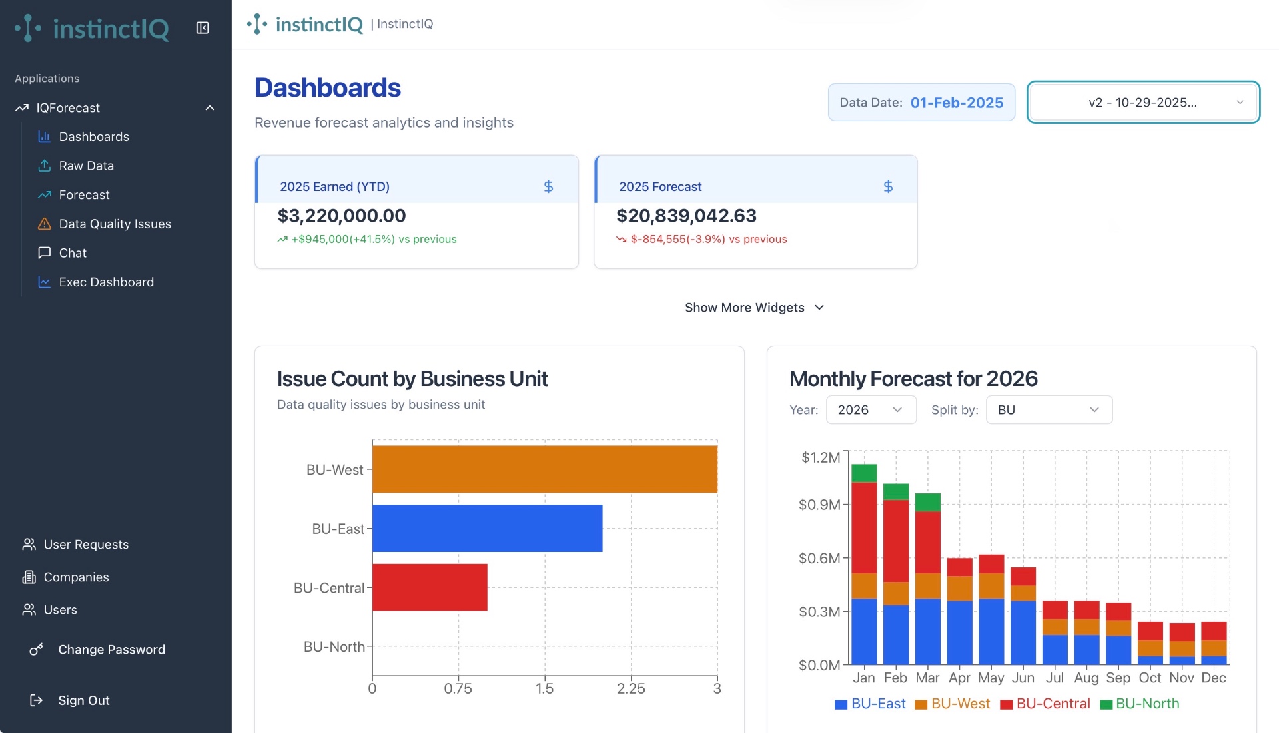
Task: Open the version v2 - 10-29-2025 dropdown
Action: coord(1143,103)
